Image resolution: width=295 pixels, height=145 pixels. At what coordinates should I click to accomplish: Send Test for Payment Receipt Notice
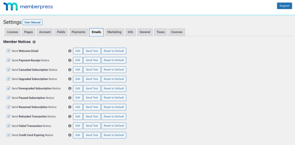[92, 60]
